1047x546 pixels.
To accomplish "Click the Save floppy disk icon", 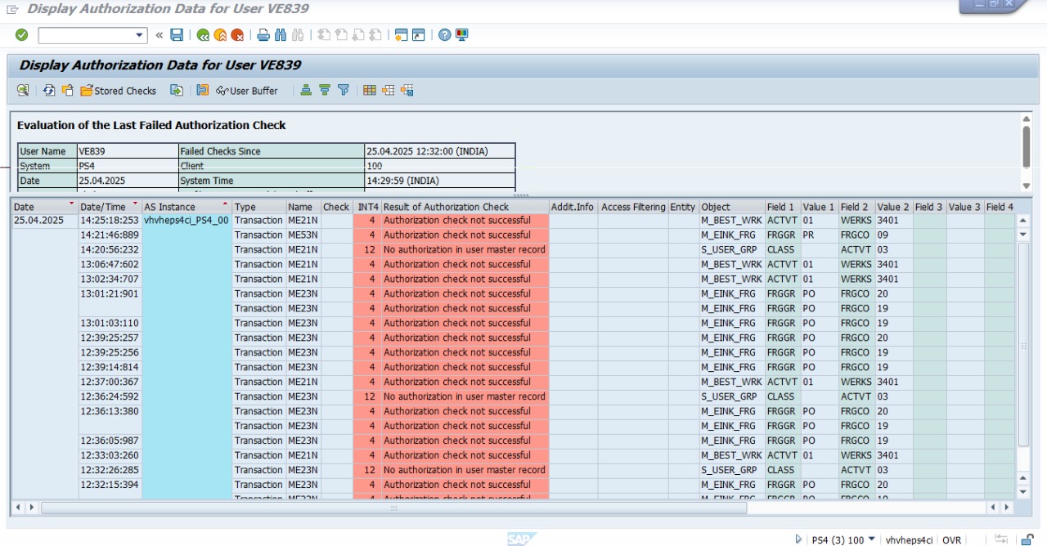I will pos(177,35).
